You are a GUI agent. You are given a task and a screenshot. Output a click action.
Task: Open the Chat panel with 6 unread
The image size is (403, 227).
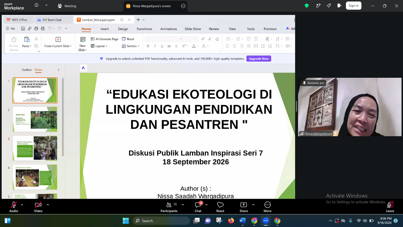click(x=198, y=207)
